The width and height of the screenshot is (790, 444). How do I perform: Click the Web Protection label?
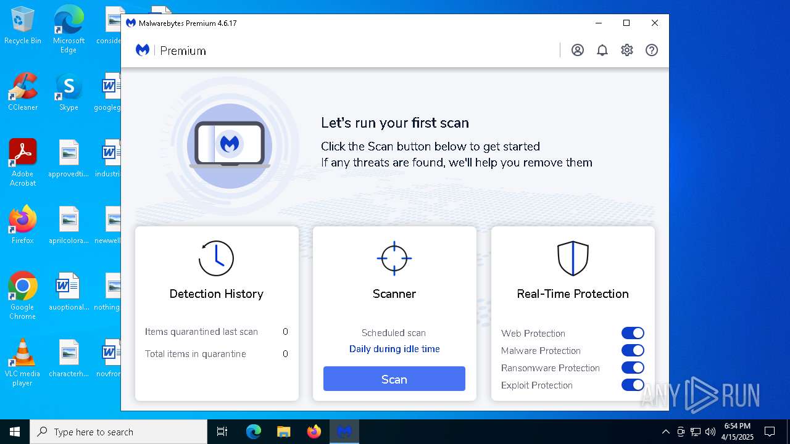[533, 334]
